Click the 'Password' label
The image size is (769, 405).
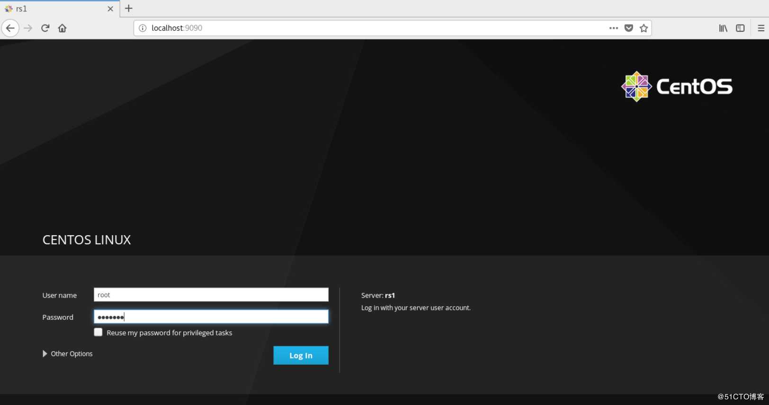click(x=58, y=317)
